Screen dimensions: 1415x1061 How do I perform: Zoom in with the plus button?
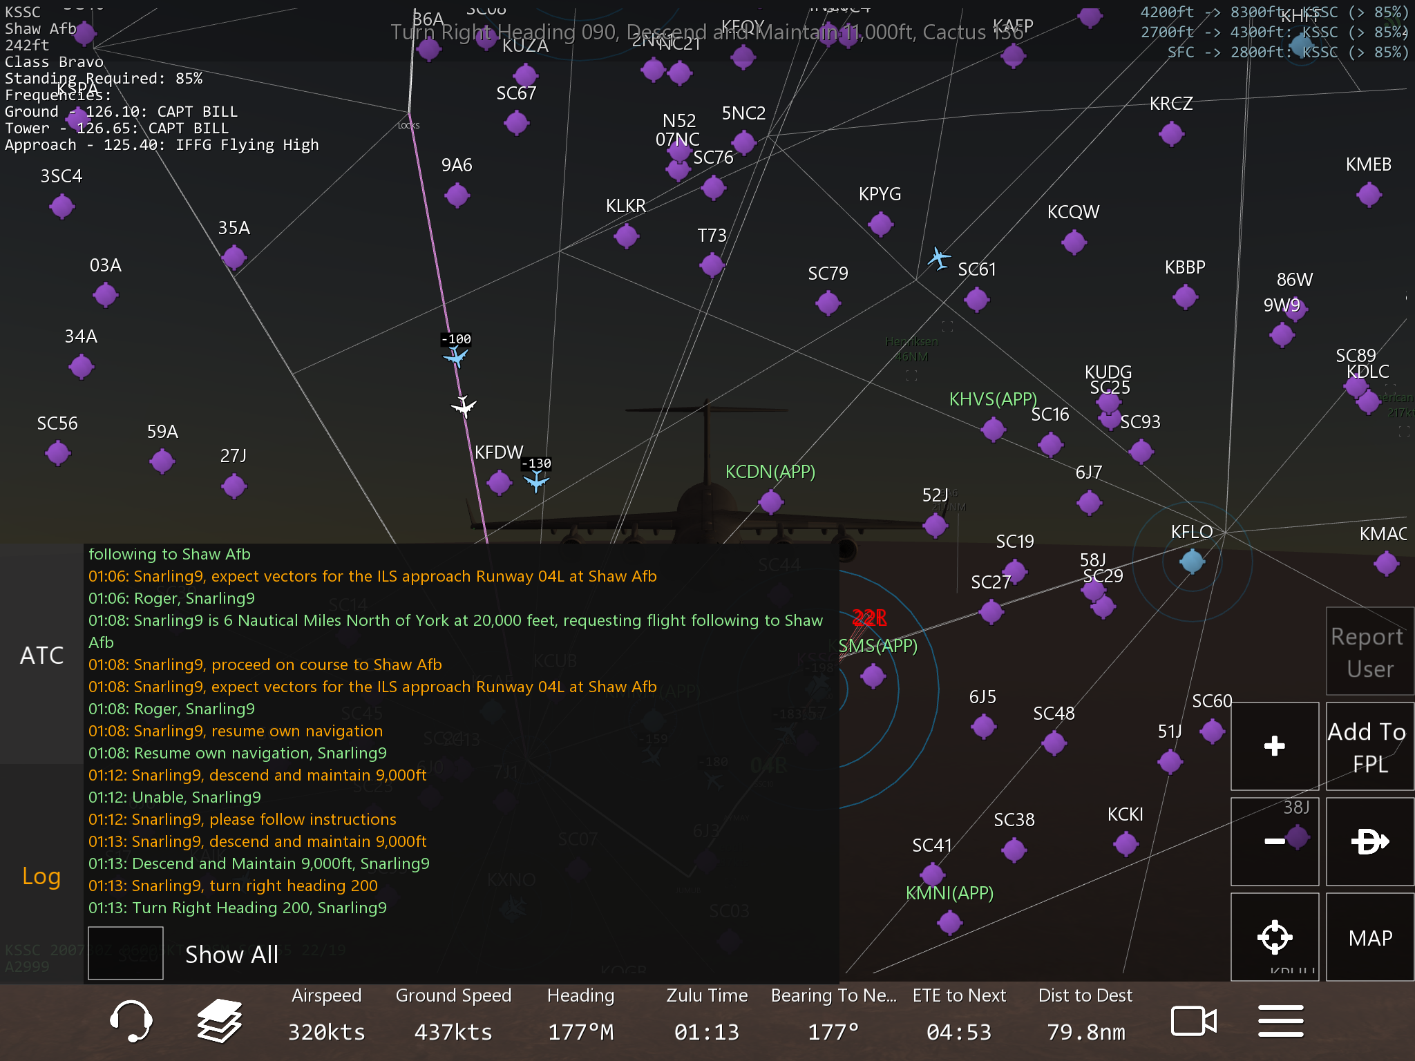(x=1274, y=746)
